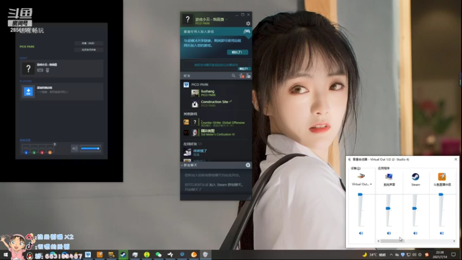Dismiss the second friends list tip

tap(243, 69)
